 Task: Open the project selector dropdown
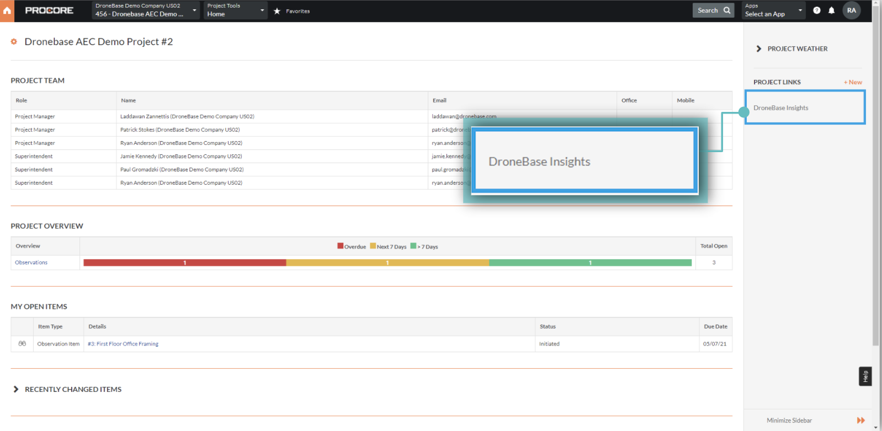(146, 10)
